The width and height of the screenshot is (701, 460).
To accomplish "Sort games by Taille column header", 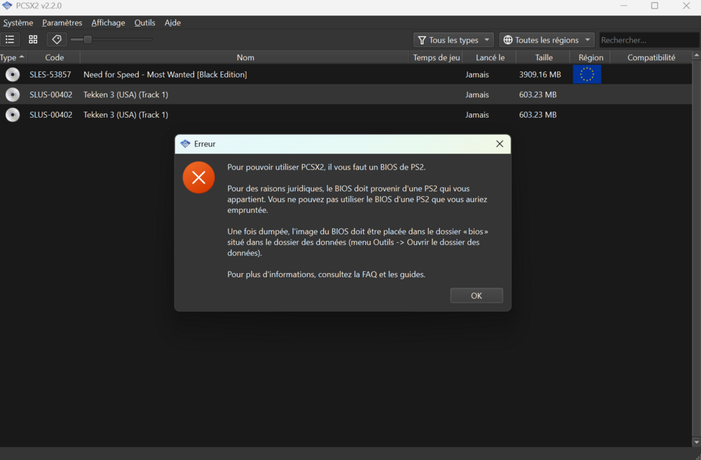I will [x=543, y=57].
